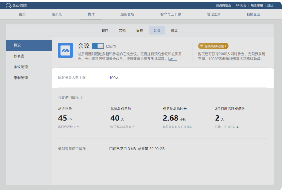Click 退出 to log out
The width and height of the screenshot is (283, 193).
(270, 5)
